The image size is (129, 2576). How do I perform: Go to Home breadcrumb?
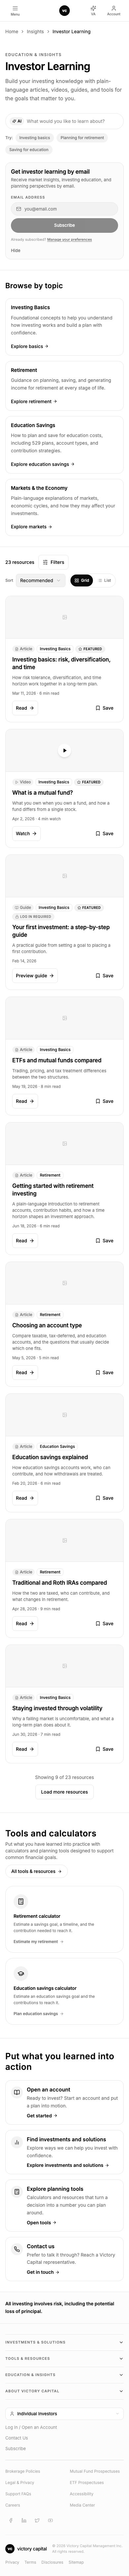click(x=12, y=31)
